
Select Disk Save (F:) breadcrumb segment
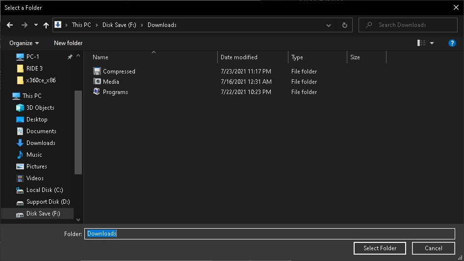119,25
